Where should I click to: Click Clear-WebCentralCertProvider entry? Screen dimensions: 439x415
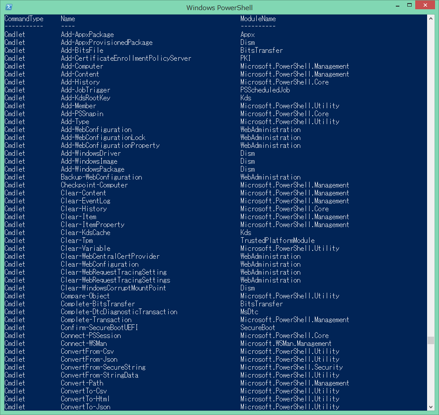pos(111,256)
